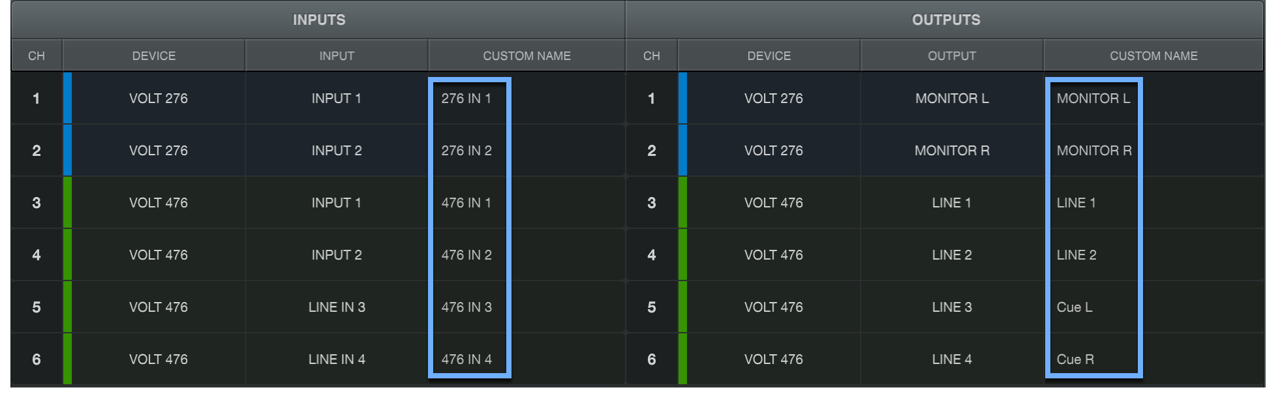Click green color strip of output channel 6
The height and width of the screenshot is (394, 1267).
[x=682, y=359]
